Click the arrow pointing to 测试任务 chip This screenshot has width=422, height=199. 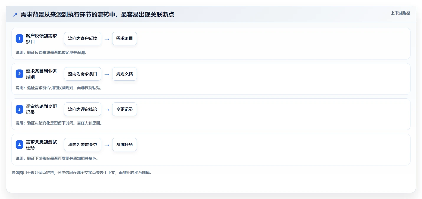point(107,145)
